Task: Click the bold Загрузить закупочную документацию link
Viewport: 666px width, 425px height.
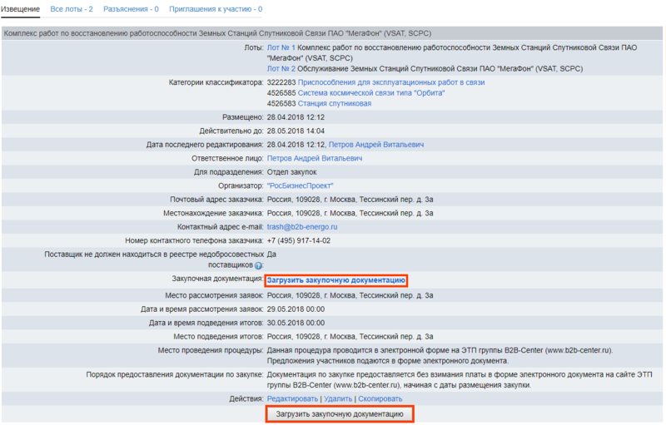Action: 335,281
